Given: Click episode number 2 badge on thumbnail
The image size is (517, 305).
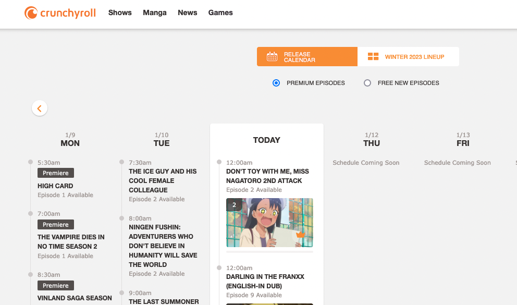Looking at the screenshot, I should pyautogui.click(x=234, y=205).
